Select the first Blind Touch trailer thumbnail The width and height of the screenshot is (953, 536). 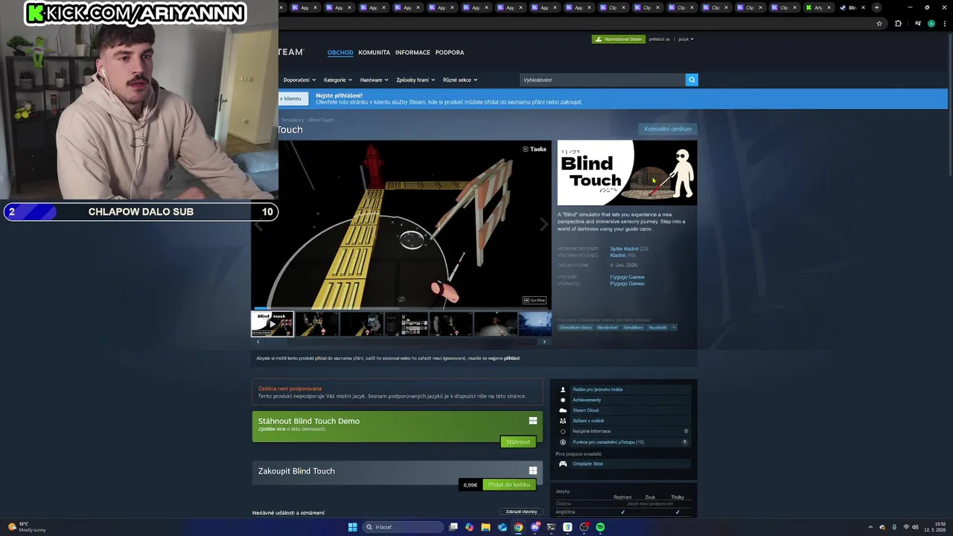(x=272, y=324)
